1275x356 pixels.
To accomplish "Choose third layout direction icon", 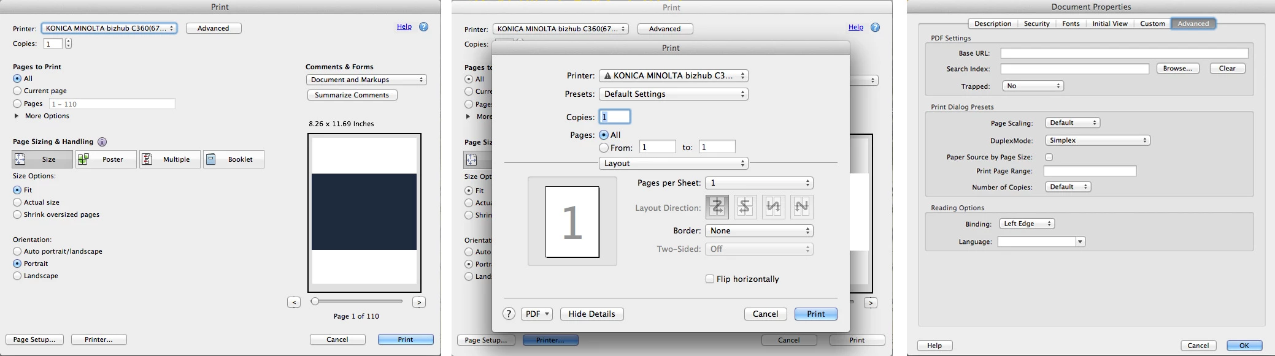I will (774, 207).
